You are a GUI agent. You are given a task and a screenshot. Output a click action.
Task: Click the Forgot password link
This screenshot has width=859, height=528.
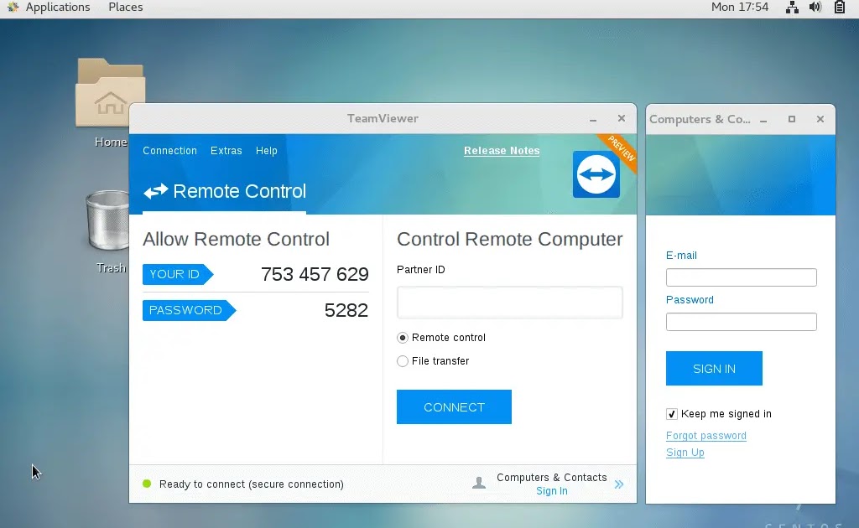(706, 436)
